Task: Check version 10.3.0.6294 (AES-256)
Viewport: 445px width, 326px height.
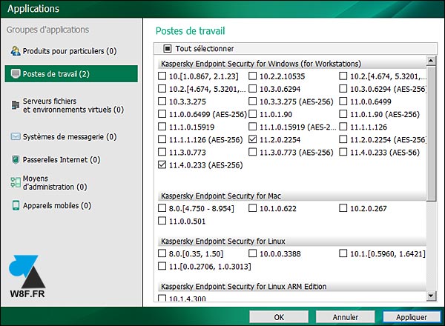Action: click(343, 89)
